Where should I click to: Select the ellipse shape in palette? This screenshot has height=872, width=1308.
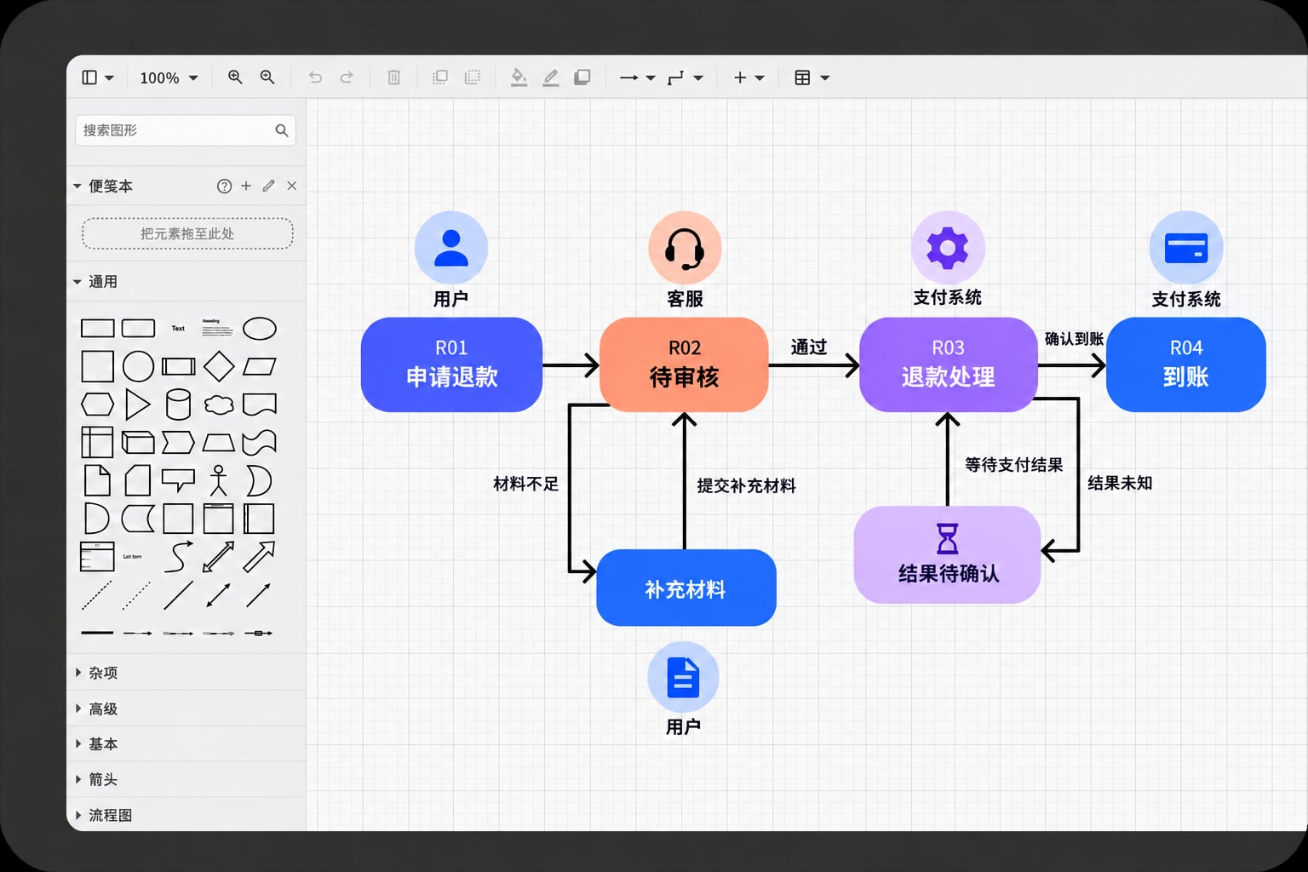pyautogui.click(x=260, y=329)
